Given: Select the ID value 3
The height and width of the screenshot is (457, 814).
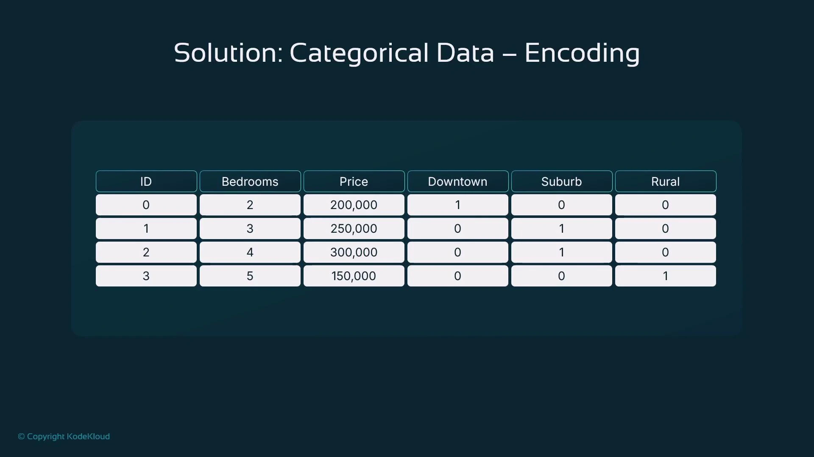Looking at the screenshot, I should coord(146,276).
